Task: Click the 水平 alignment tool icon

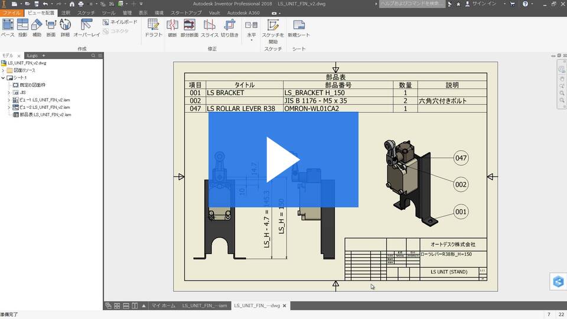Action: click(251, 25)
